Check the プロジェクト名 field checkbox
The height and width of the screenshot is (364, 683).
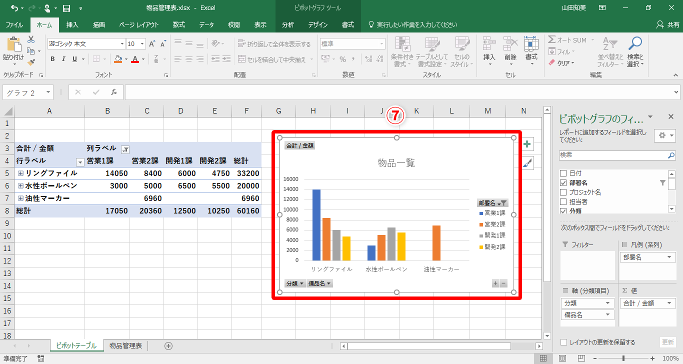[x=563, y=192]
